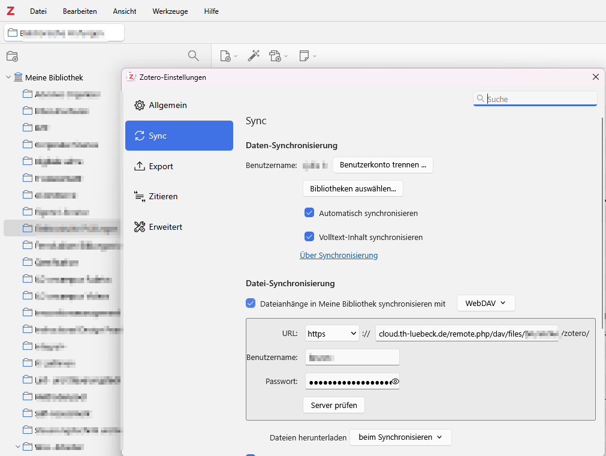606x456 pixels.
Task: Open the Bearbeiten menu
Action: (80, 11)
